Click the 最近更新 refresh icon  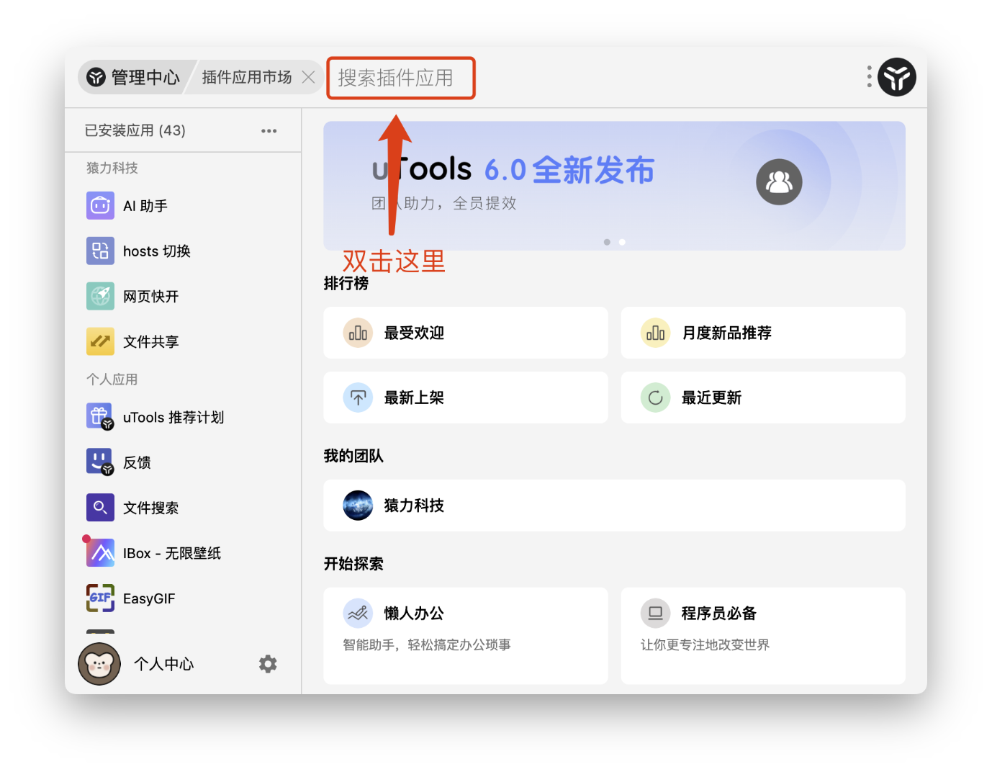[x=655, y=398]
